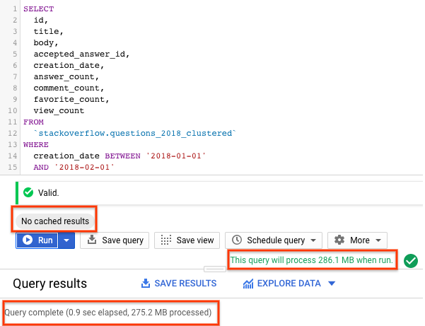Click the green validator checkmark at far right
The height and width of the screenshot is (326, 425).
click(409, 261)
